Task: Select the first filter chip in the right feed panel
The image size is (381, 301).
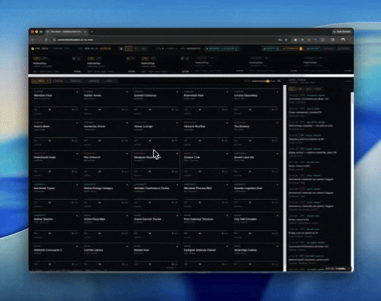Action: [x=292, y=89]
